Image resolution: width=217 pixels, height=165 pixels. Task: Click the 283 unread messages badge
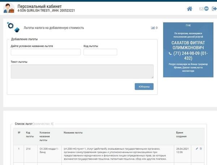click(206, 8)
